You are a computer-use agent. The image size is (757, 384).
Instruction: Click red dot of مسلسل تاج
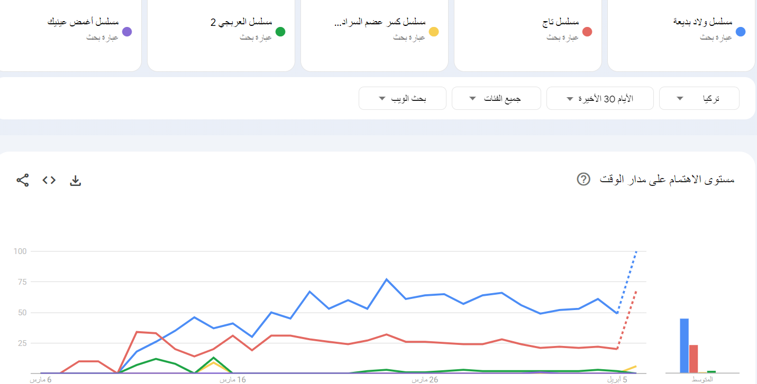pos(587,32)
